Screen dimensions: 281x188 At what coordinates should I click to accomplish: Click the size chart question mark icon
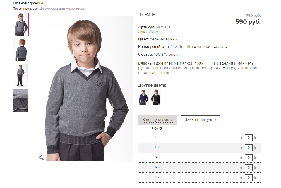point(189,47)
